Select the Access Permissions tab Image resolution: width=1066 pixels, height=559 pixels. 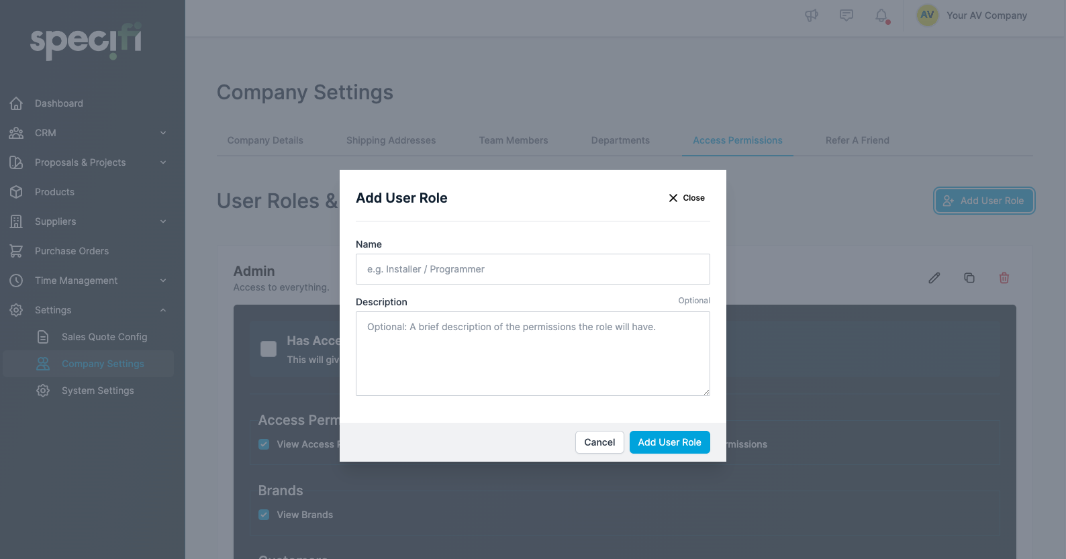738,140
